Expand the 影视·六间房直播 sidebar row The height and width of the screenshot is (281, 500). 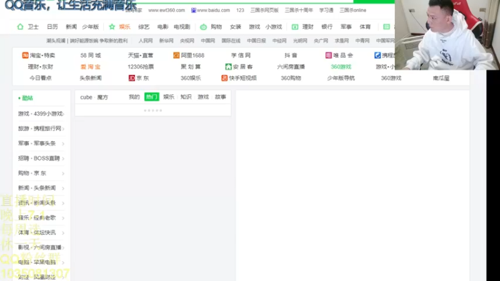[x=41, y=247]
